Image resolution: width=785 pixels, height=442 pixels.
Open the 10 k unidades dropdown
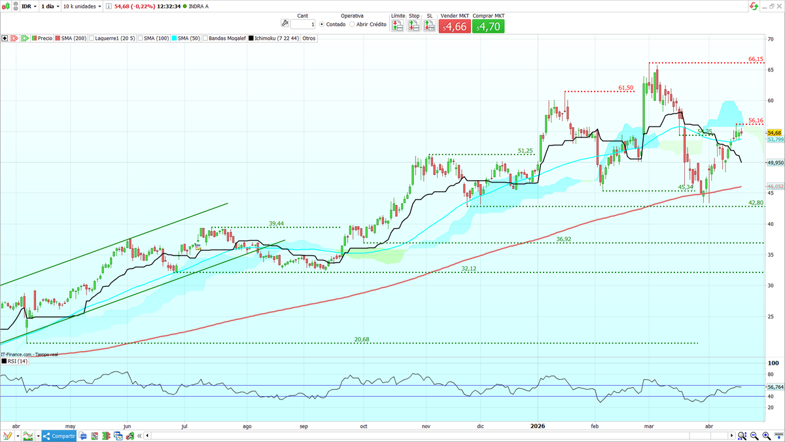tap(82, 7)
